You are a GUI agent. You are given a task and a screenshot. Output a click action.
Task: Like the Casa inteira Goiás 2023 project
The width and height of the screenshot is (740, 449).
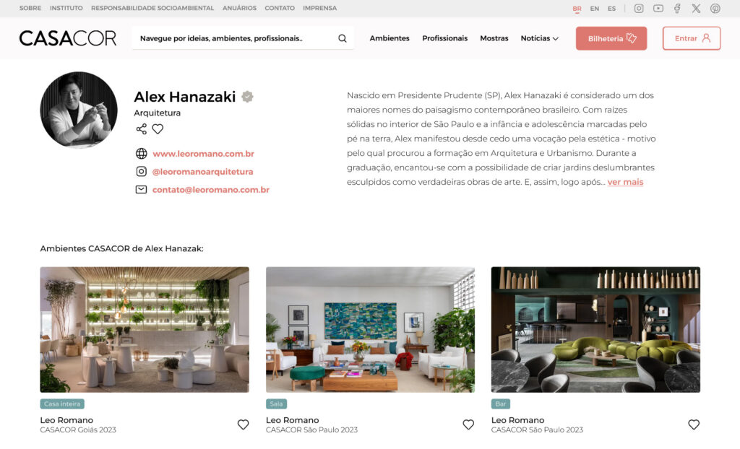pyautogui.click(x=243, y=424)
